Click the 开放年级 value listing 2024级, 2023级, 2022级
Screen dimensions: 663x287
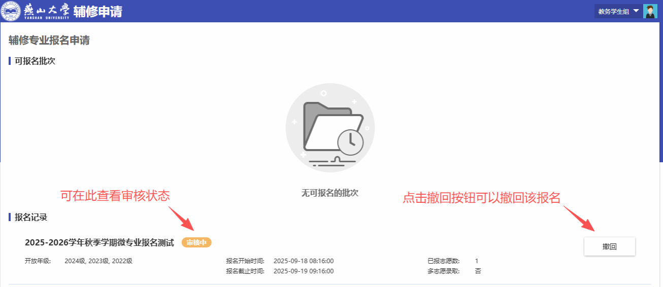(x=98, y=261)
